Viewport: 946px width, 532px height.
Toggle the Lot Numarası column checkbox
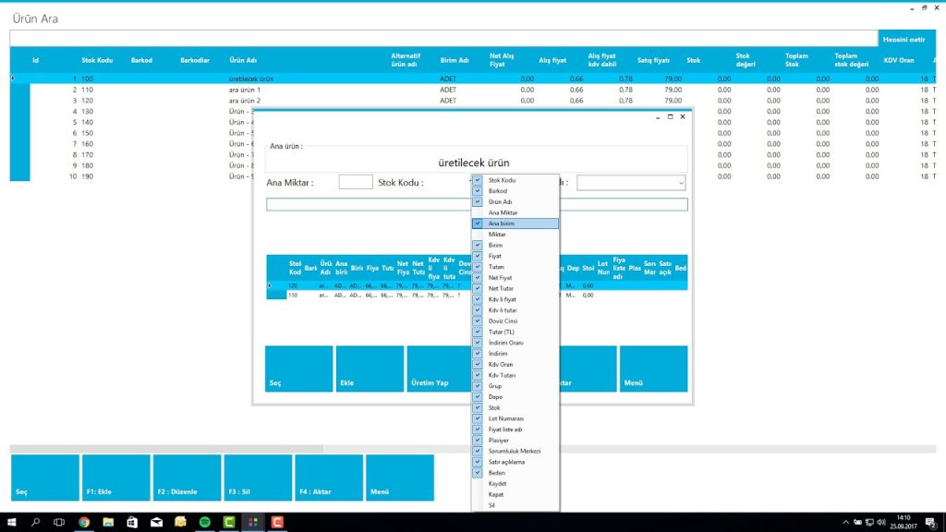pyautogui.click(x=478, y=418)
